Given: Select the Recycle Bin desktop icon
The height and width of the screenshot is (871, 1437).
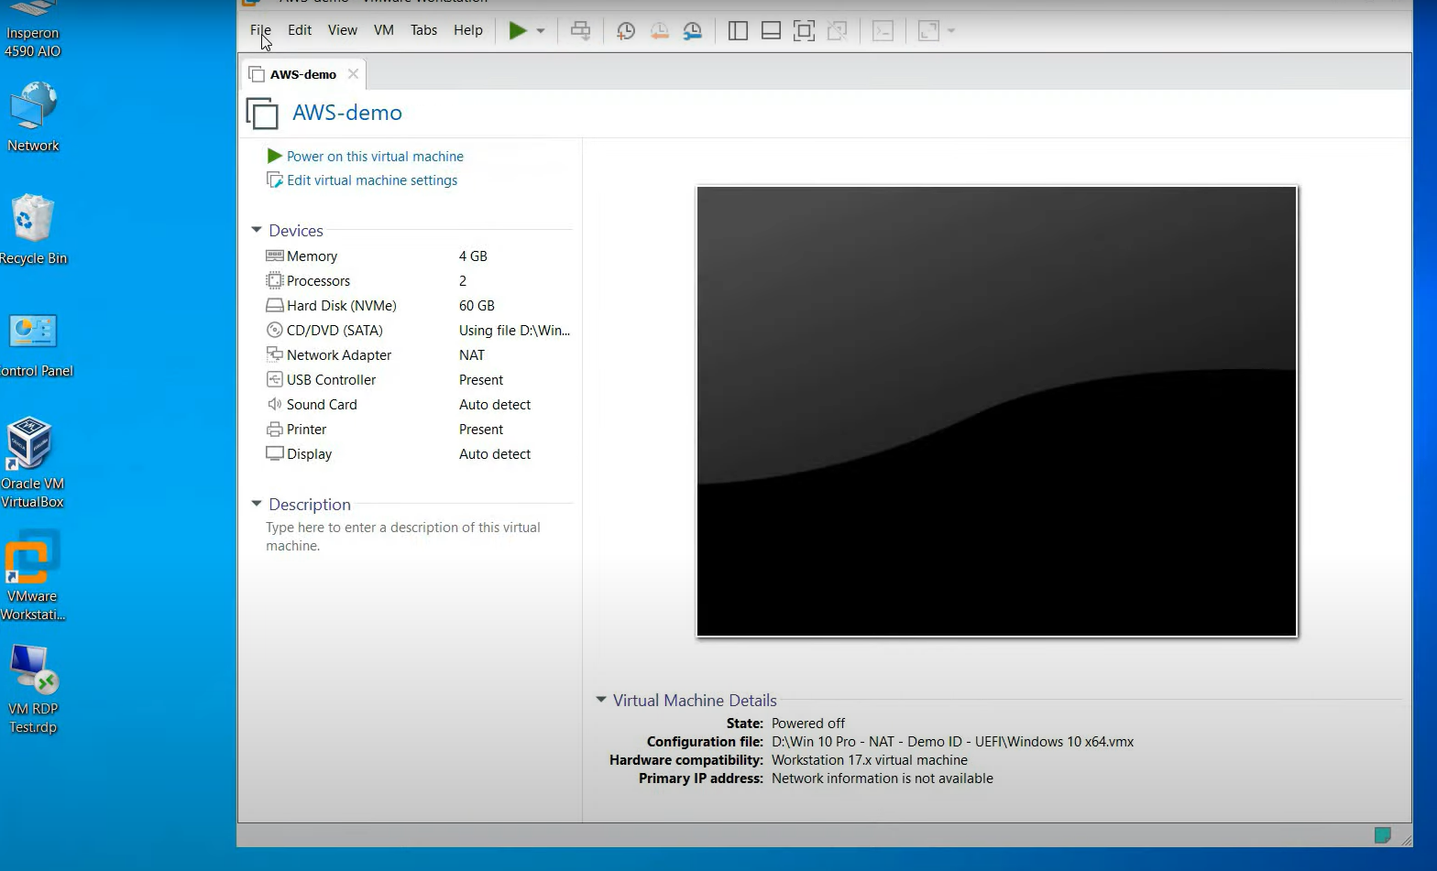Looking at the screenshot, I should [x=33, y=230].
